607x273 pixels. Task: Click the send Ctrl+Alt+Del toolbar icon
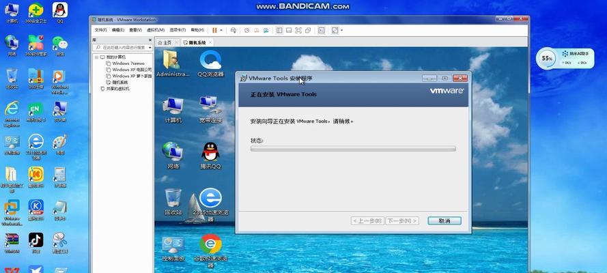tap(233, 30)
